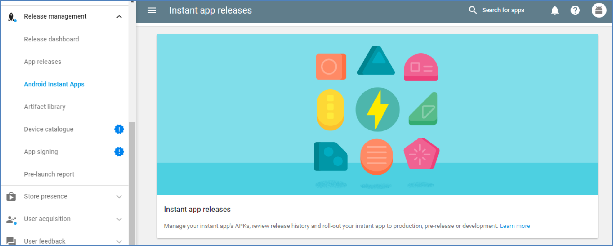Open the Artifact library page

click(45, 107)
